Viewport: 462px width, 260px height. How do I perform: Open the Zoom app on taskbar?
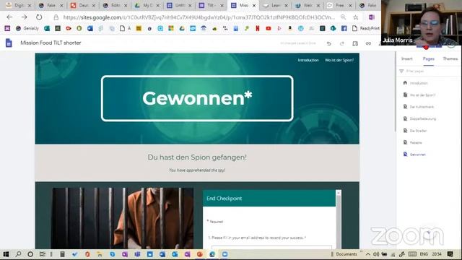coord(225,254)
